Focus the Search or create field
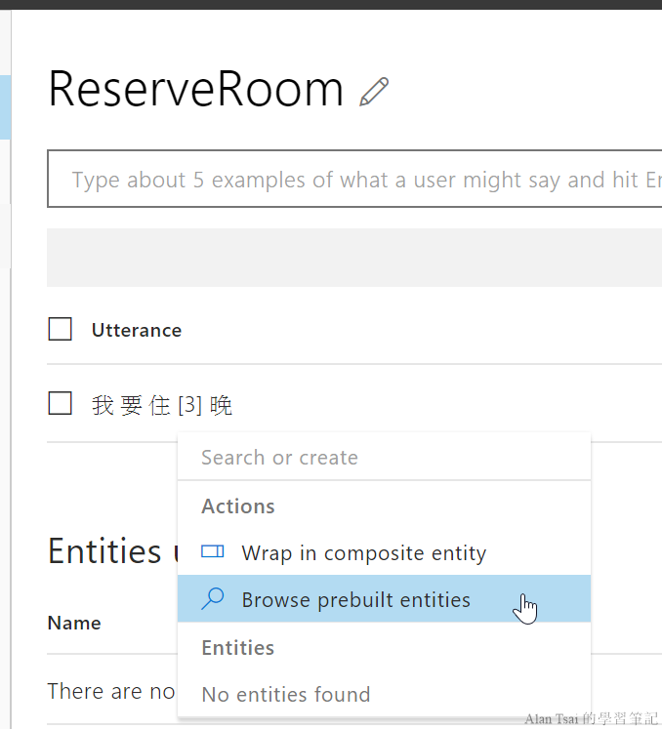Screen dimensions: 662x729 383,458
